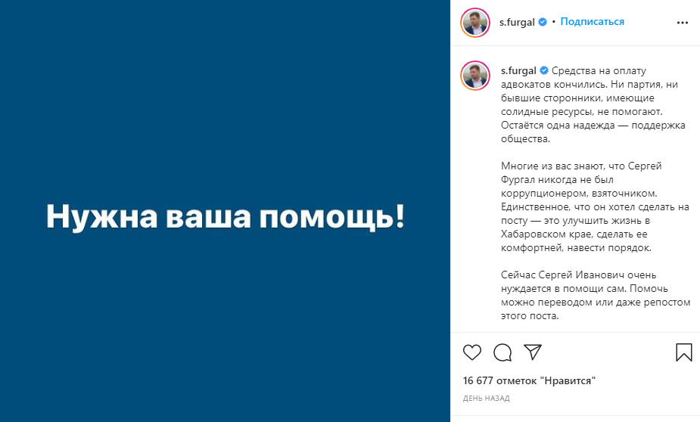Click the headline "Нужна ваша помощь!" on image
700x422 pixels.
(225, 217)
